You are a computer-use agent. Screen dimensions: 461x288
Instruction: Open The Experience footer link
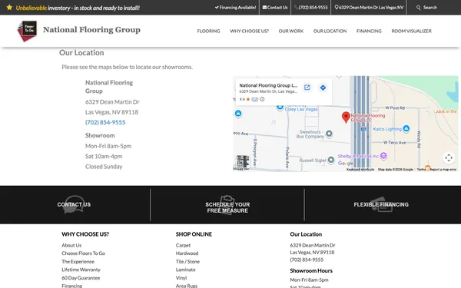point(78,261)
